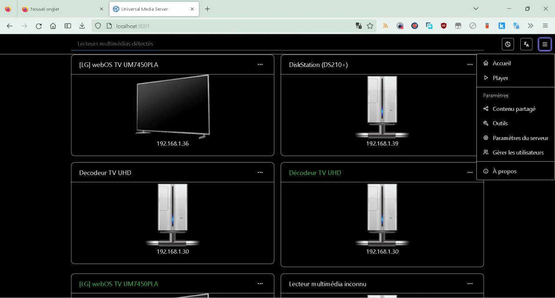Choose Gérer les utilisateurs

tap(516, 152)
